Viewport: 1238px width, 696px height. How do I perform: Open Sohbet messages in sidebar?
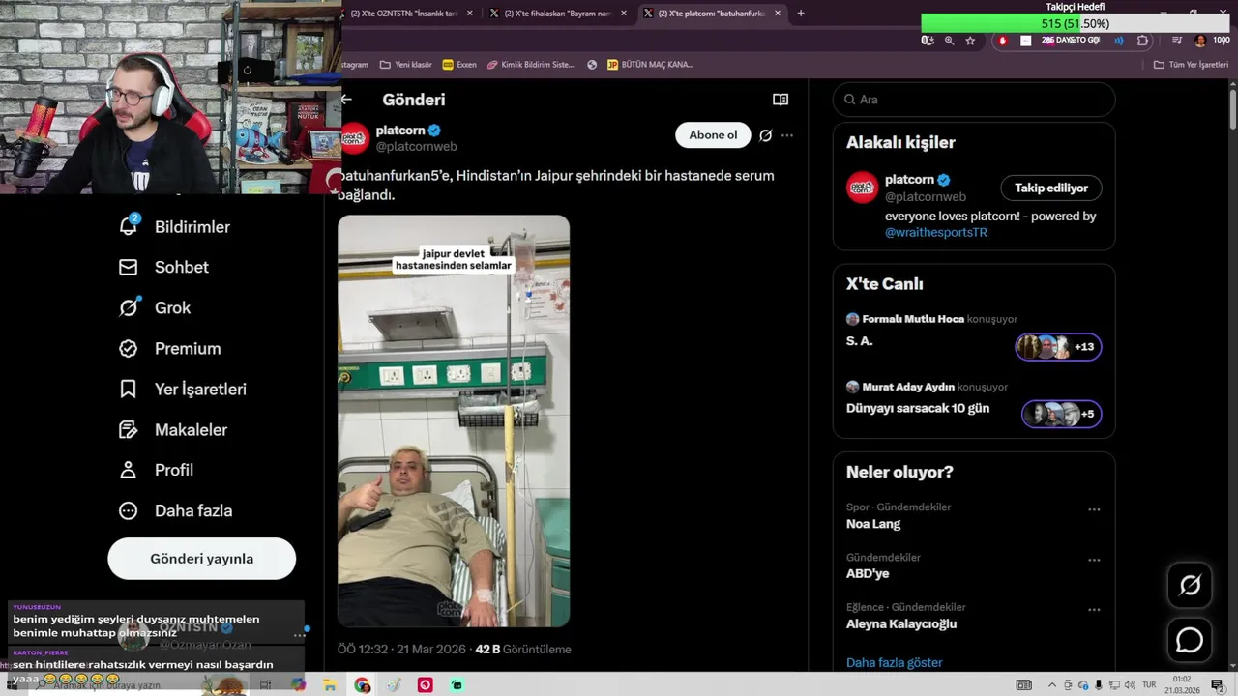pyautogui.click(x=162, y=267)
